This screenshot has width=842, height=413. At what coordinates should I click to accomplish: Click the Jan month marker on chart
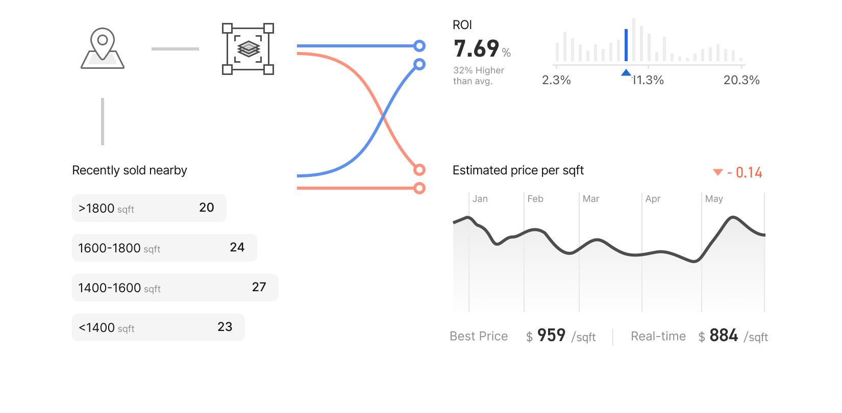pyautogui.click(x=480, y=199)
